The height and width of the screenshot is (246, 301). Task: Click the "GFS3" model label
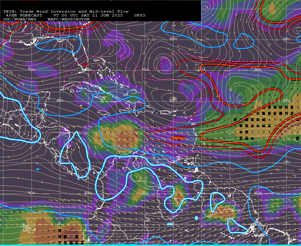click(x=140, y=15)
